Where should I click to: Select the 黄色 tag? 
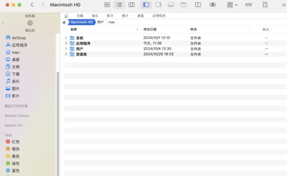click(x=13, y=156)
